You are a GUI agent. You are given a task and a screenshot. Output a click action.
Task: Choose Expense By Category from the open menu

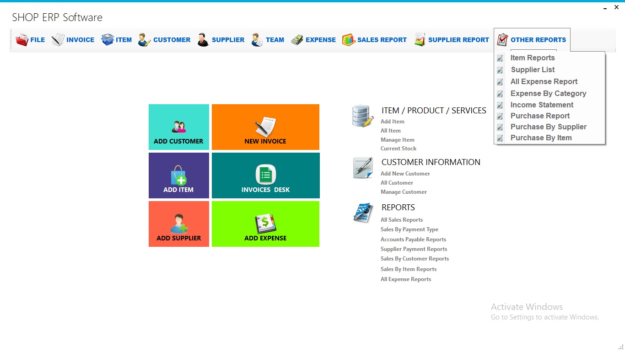click(548, 93)
